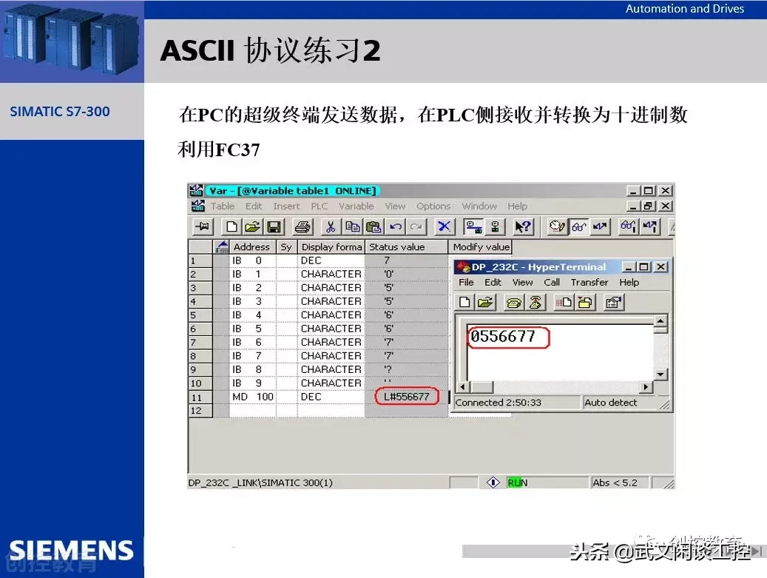Open the Options menu
Screen dimensions: 767x578
coord(433,206)
